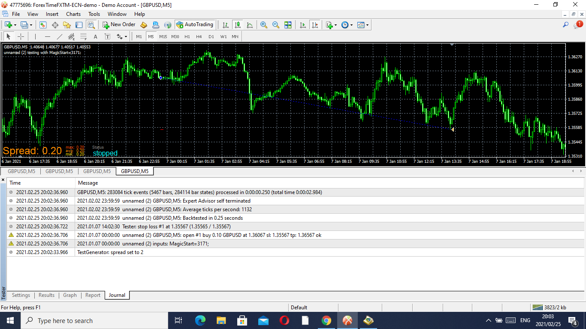The width and height of the screenshot is (586, 329).
Task: Expand the Profiles dropdown arrow
Action: coord(31,25)
